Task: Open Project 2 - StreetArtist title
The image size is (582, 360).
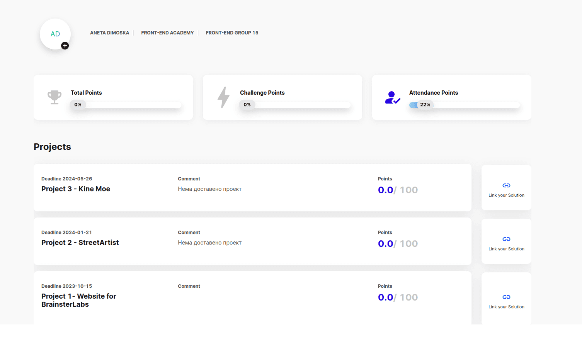Action: pyautogui.click(x=80, y=243)
